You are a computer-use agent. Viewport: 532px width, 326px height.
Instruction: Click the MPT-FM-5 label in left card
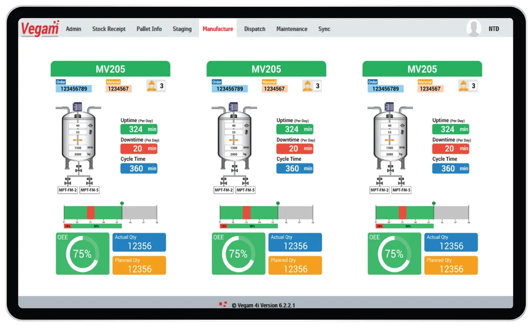89,190
